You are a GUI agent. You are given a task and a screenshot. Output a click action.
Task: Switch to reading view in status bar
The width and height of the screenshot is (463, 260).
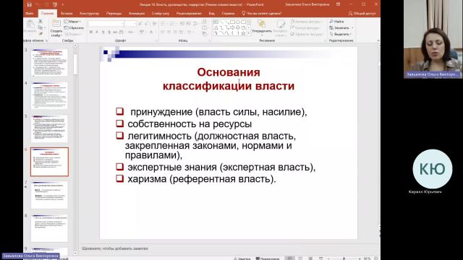tap(310, 259)
